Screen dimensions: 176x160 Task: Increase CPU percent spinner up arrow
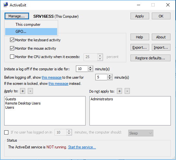point(100,55)
